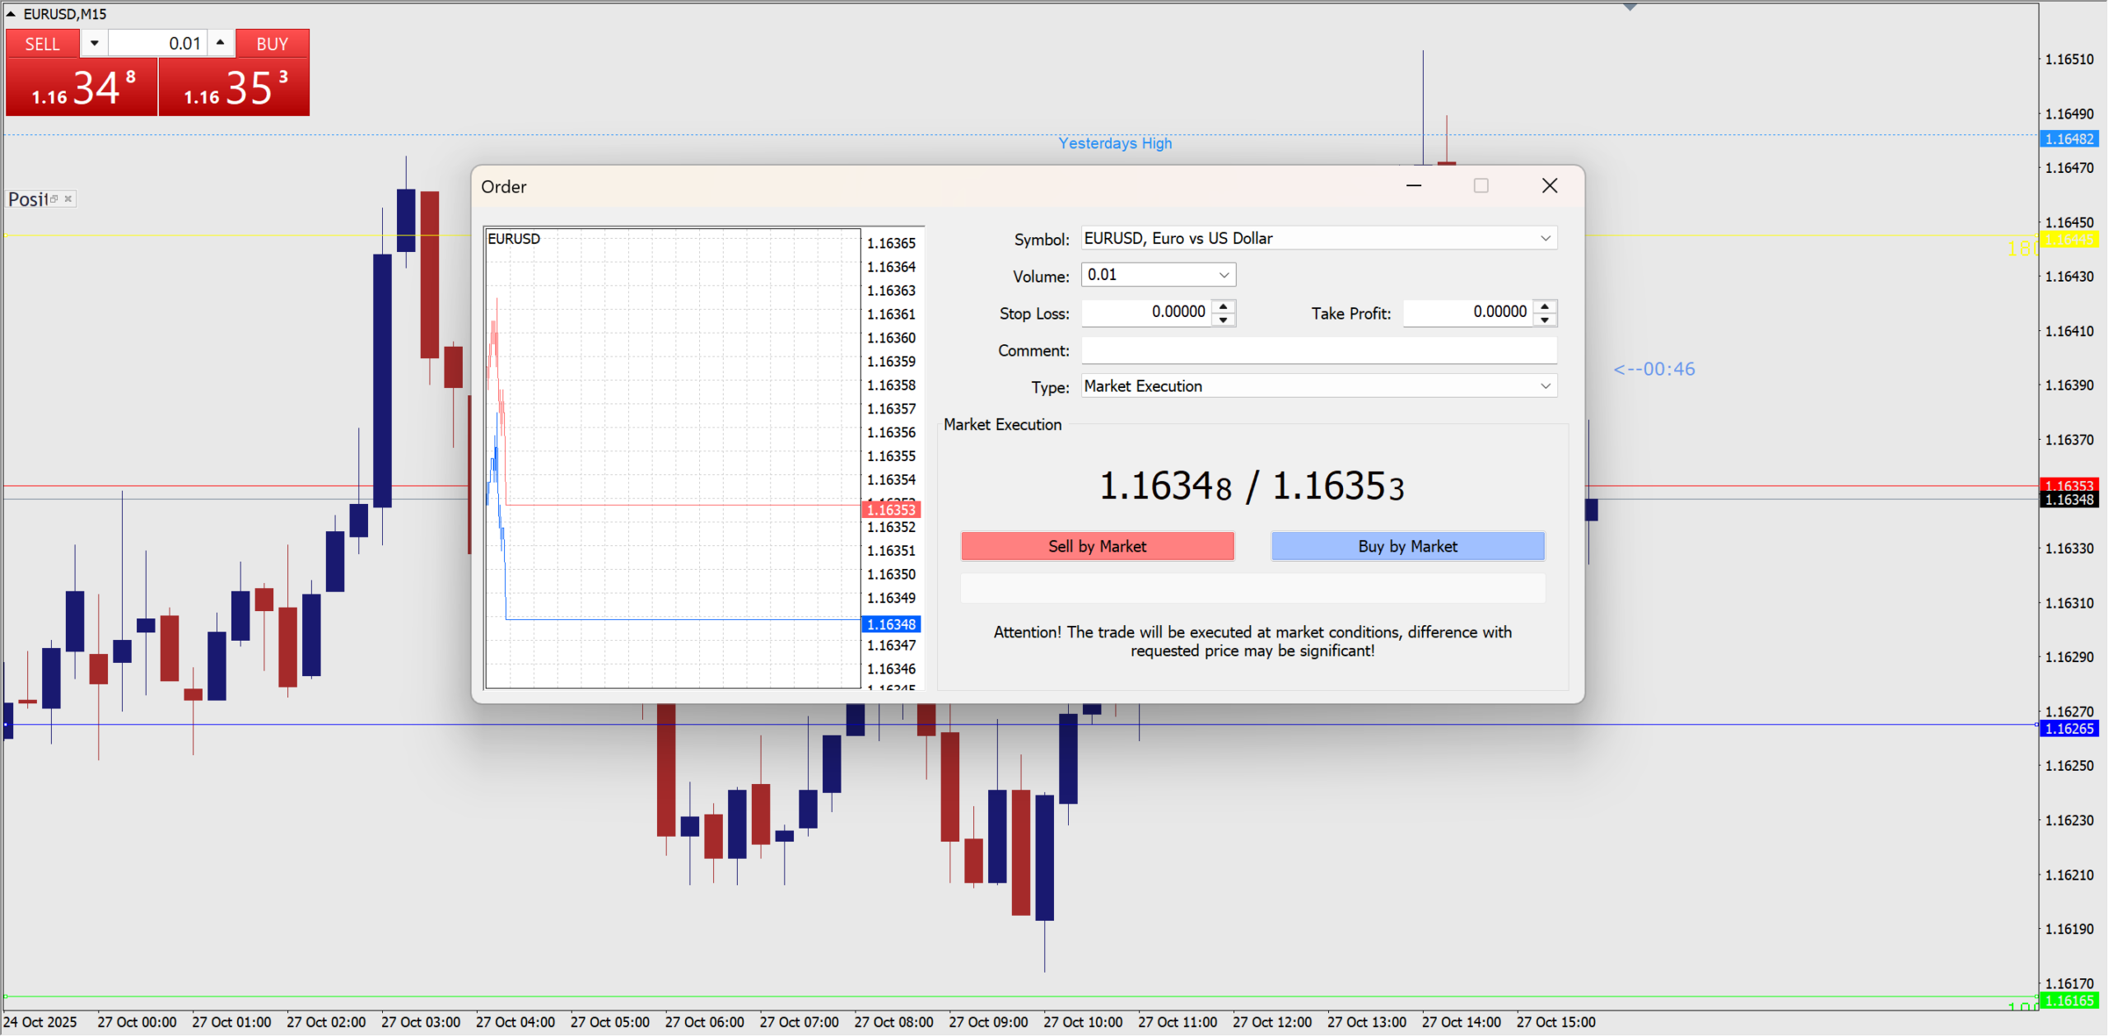Decrement Stop Loss with down arrow
This screenshot has height=1036, width=2108.
(x=1224, y=320)
